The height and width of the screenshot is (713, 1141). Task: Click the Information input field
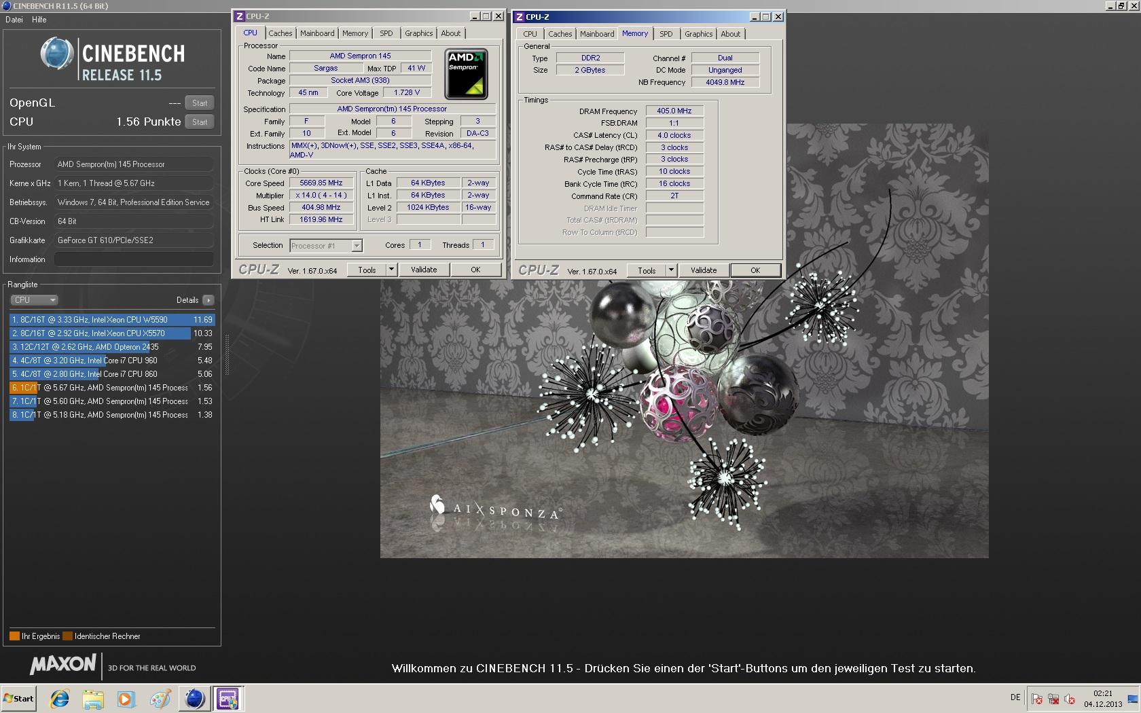tap(134, 259)
